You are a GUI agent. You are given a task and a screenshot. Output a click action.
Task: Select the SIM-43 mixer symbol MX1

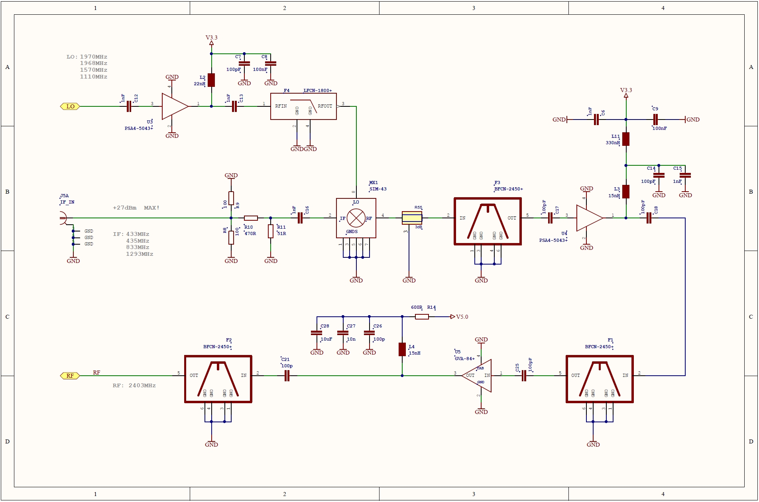(356, 218)
